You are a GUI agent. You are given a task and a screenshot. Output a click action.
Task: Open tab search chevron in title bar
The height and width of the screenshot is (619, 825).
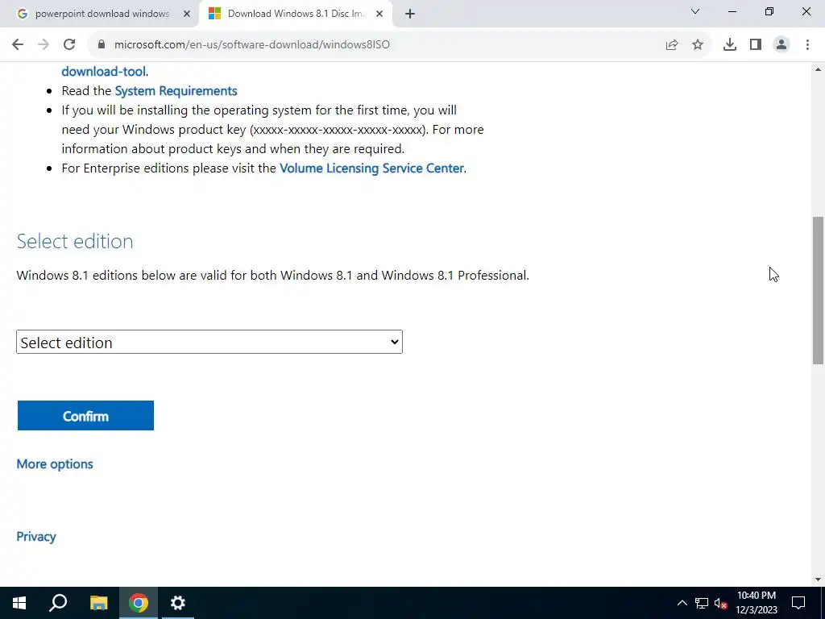click(695, 11)
